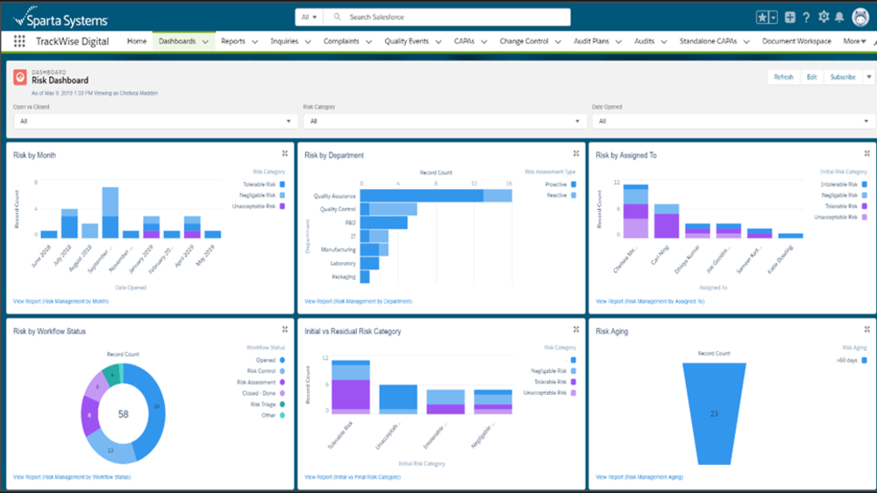
Task: Open the Risk Category filter dropdown
Action: (x=444, y=121)
